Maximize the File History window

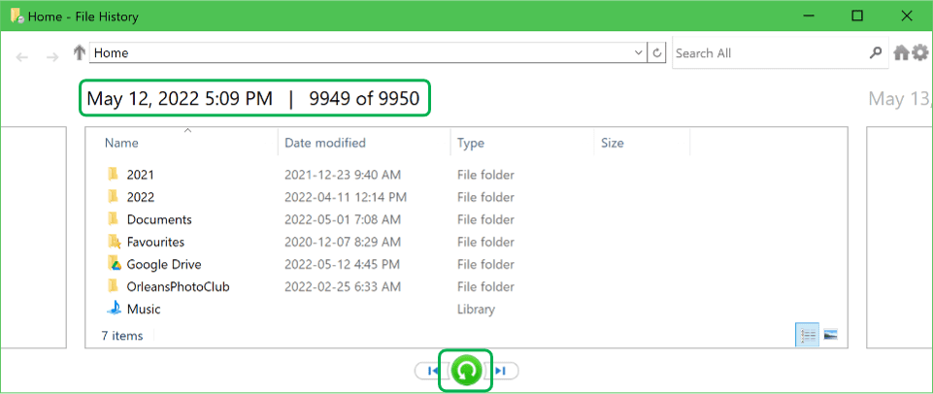pyautogui.click(x=857, y=16)
